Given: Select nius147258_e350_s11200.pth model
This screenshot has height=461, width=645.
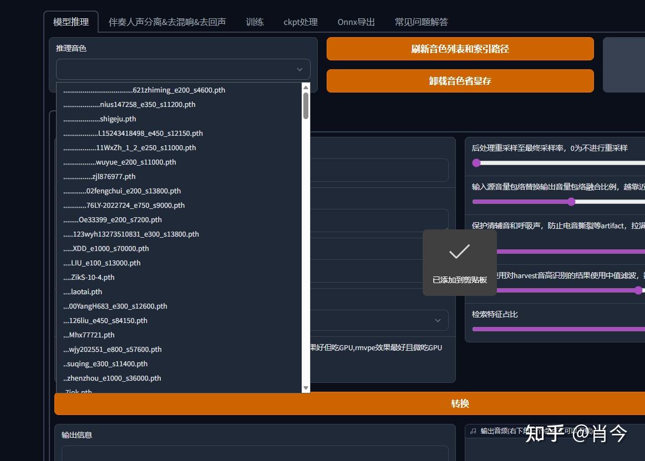Looking at the screenshot, I should pos(179,104).
